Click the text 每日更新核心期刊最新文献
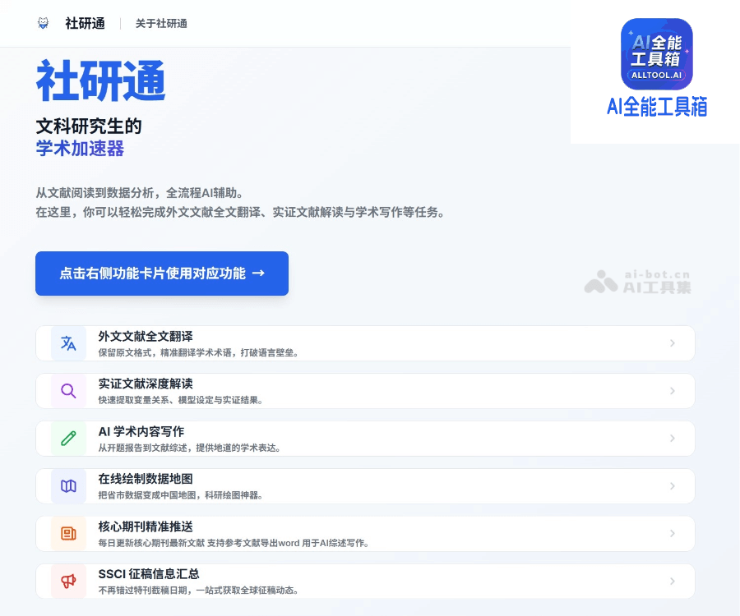Viewport: 740px width, 616px height. click(x=151, y=543)
